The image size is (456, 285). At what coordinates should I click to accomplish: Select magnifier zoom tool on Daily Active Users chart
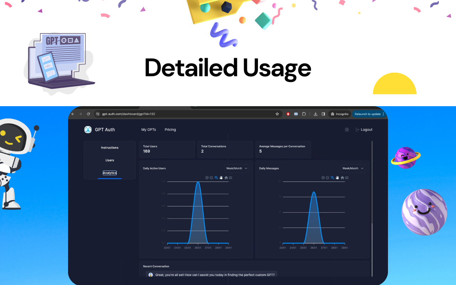point(216,177)
